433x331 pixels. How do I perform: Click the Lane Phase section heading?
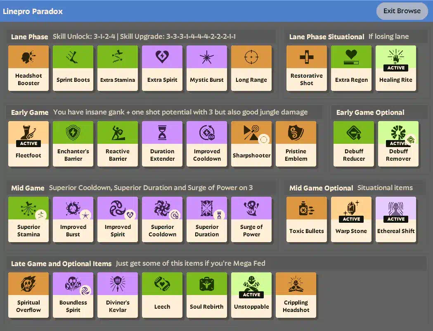[x=30, y=37]
